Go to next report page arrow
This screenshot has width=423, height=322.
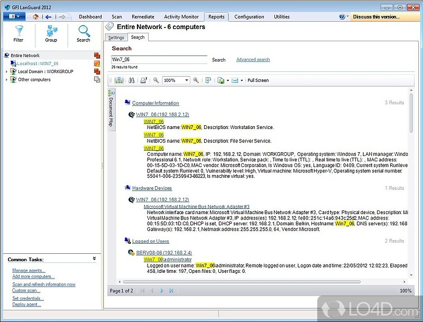click(162, 291)
